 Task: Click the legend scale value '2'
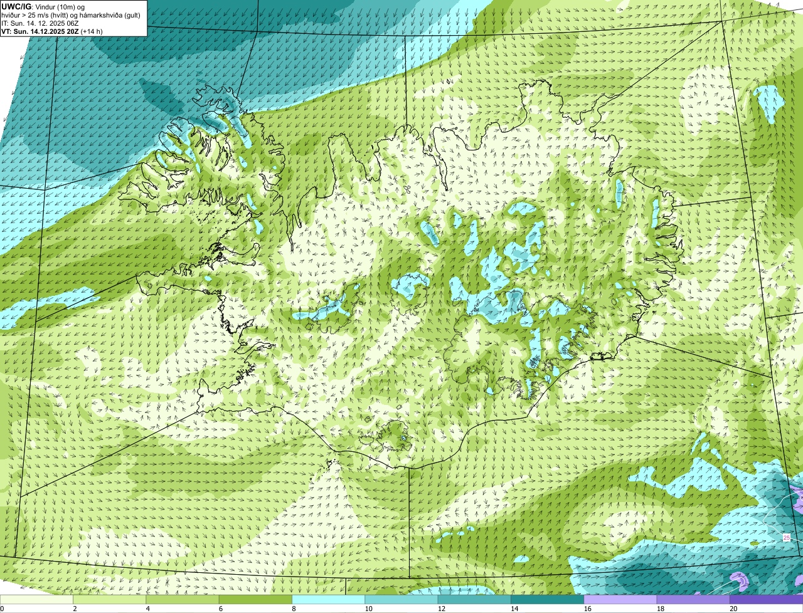[x=75, y=609]
